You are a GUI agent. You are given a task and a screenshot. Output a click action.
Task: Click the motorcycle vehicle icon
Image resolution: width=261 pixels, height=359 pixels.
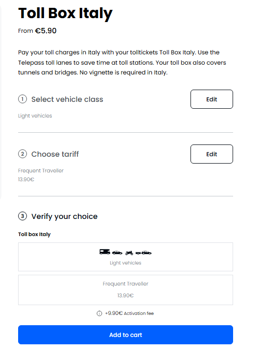point(129,253)
